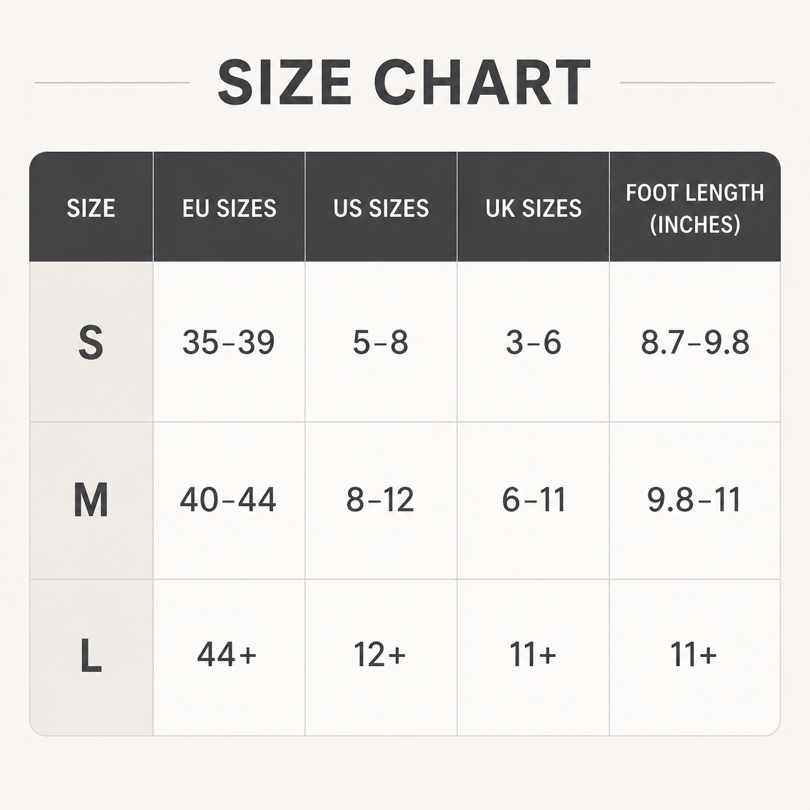The height and width of the screenshot is (810, 810).
Task: Select the FOOT LENGTH (INCHES) header
Action: [x=695, y=208]
